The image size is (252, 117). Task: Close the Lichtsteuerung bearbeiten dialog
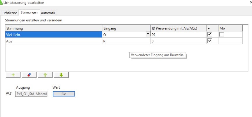point(251,2)
